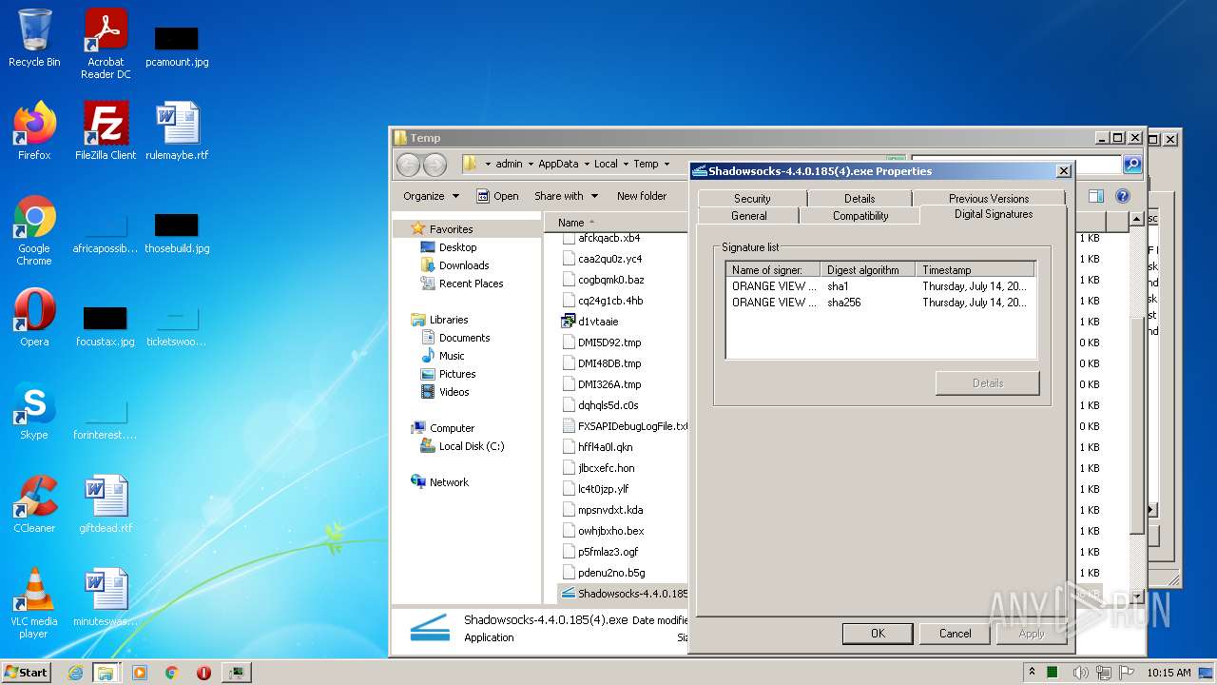Select the sha1 signature row
The image size is (1217, 685).
[x=880, y=286]
